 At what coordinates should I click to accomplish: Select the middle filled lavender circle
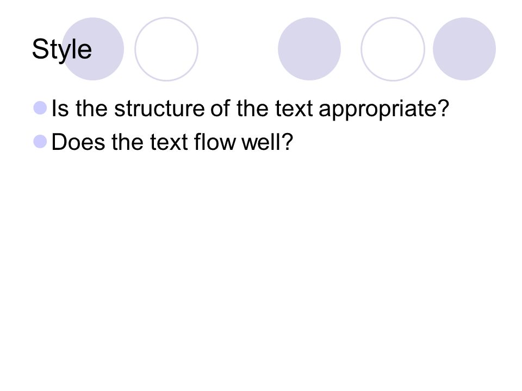point(309,49)
